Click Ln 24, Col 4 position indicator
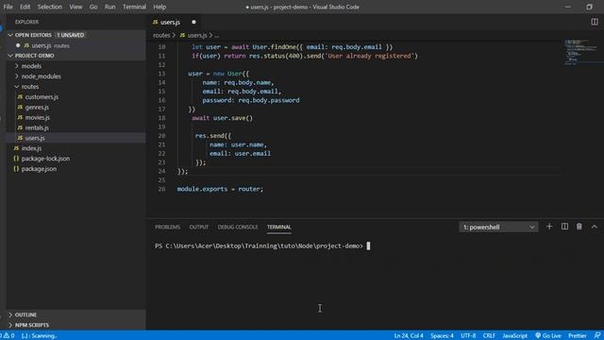The height and width of the screenshot is (340, 604). (x=409, y=335)
